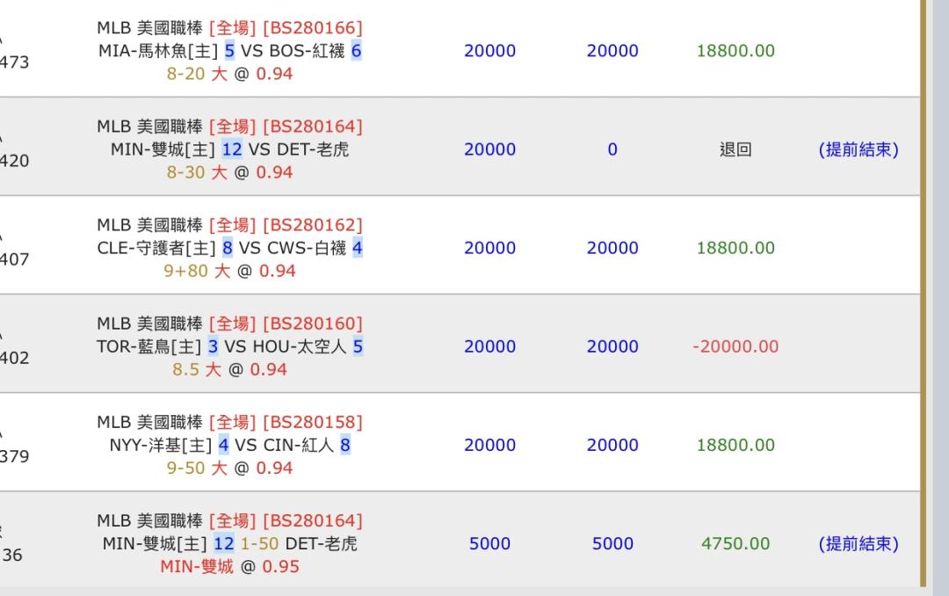Click the 9+80 大 @ 0.94 bet line
Viewport: 949px width, 596px height.
pyautogui.click(x=230, y=272)
